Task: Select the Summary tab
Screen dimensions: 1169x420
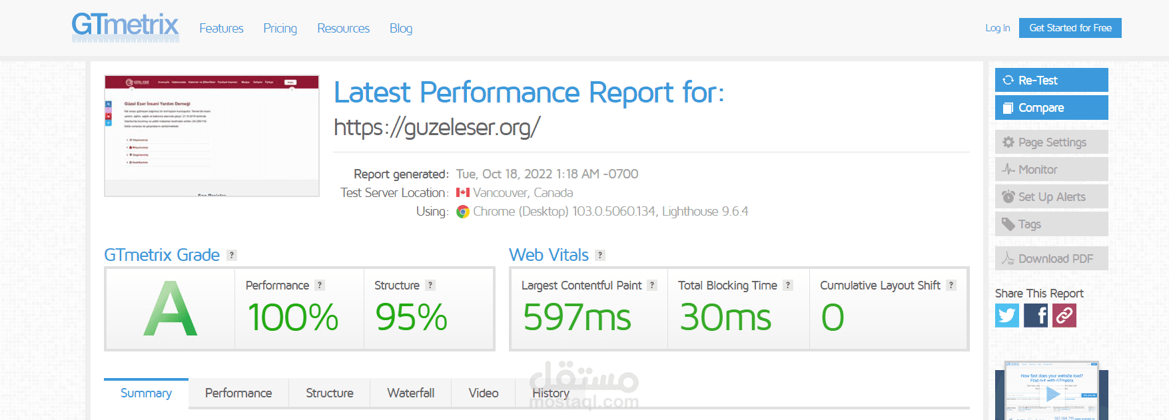Action: (x=146, y=393)
